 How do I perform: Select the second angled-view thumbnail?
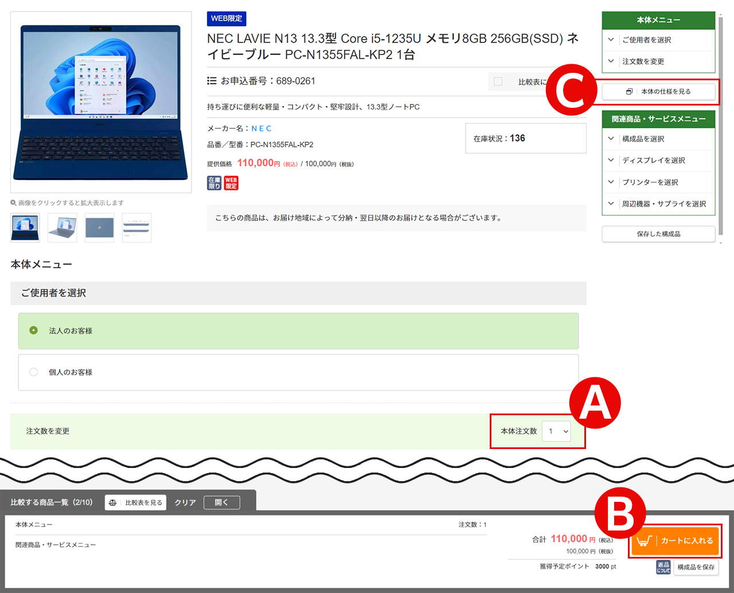pyautogui.click(x=63, y=228)
